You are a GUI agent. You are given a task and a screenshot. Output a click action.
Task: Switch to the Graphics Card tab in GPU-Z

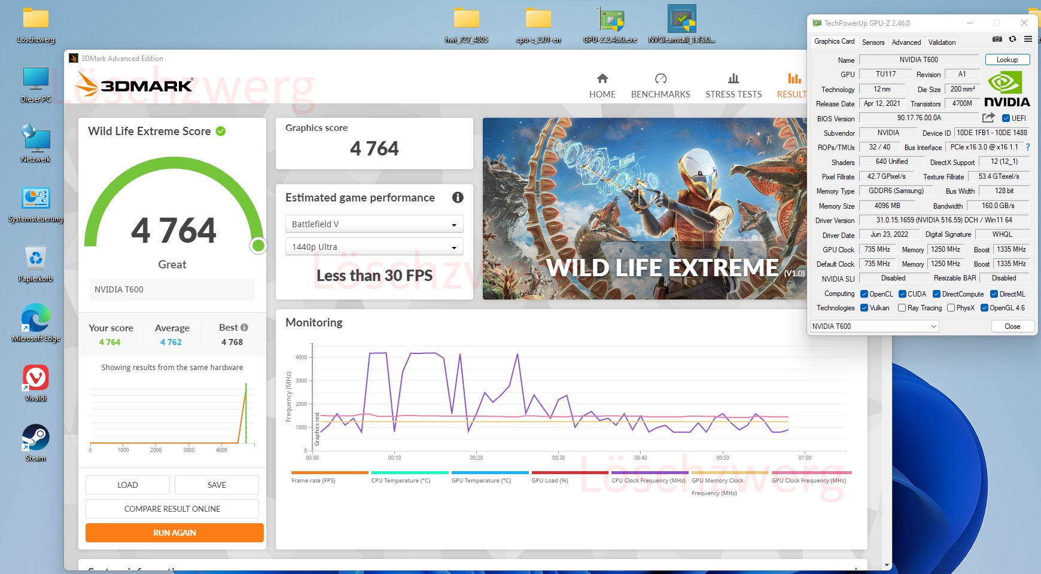coord(834,41)
